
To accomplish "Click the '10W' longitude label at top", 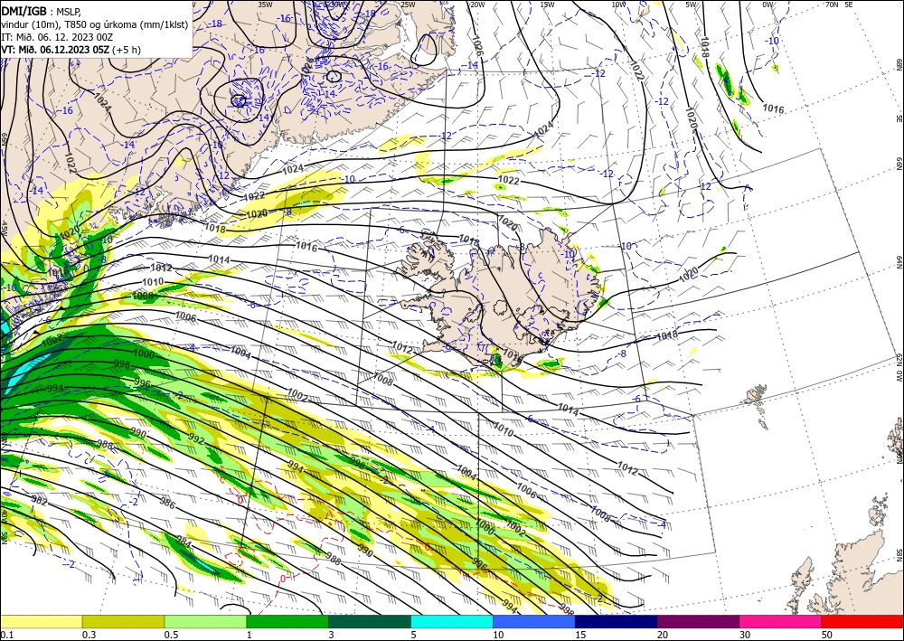I will pyautogui.click(x=618, y=5).
